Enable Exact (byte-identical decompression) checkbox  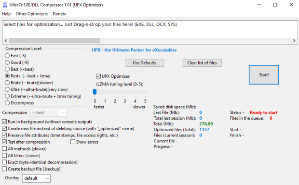pyautogui.click(x=40, y=162)
